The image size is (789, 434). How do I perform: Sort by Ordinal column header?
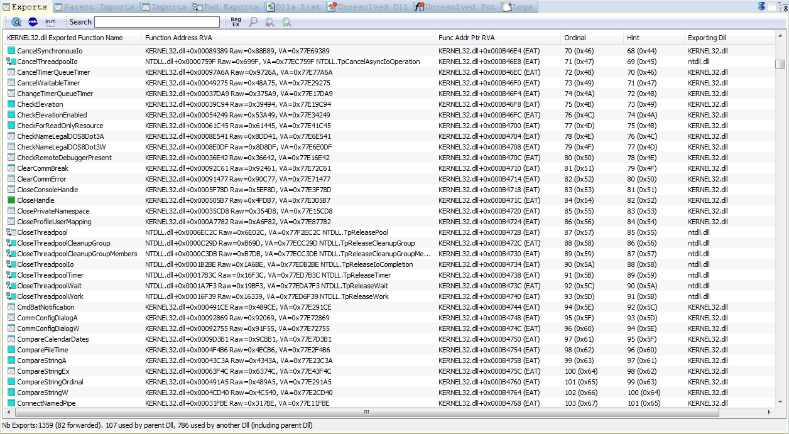pos(592,38)
